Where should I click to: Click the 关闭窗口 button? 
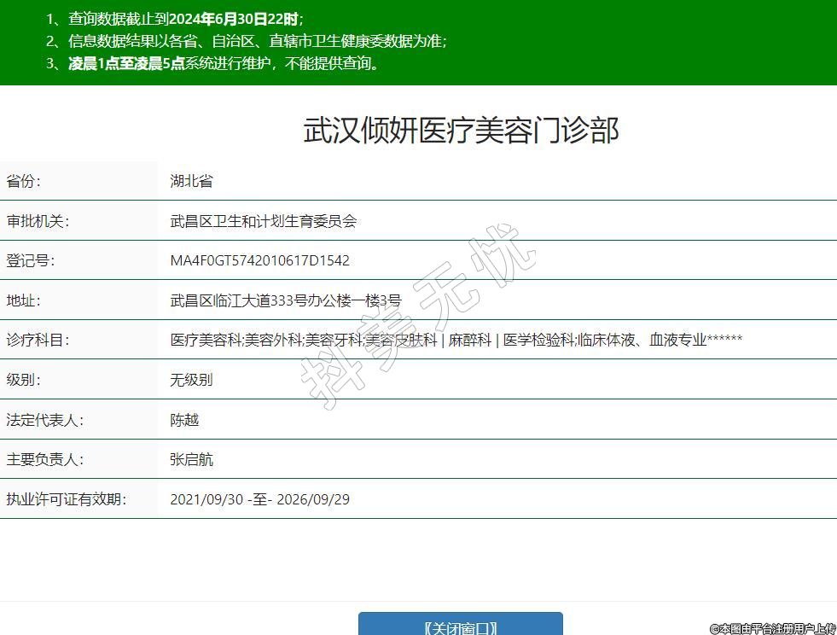460,626
